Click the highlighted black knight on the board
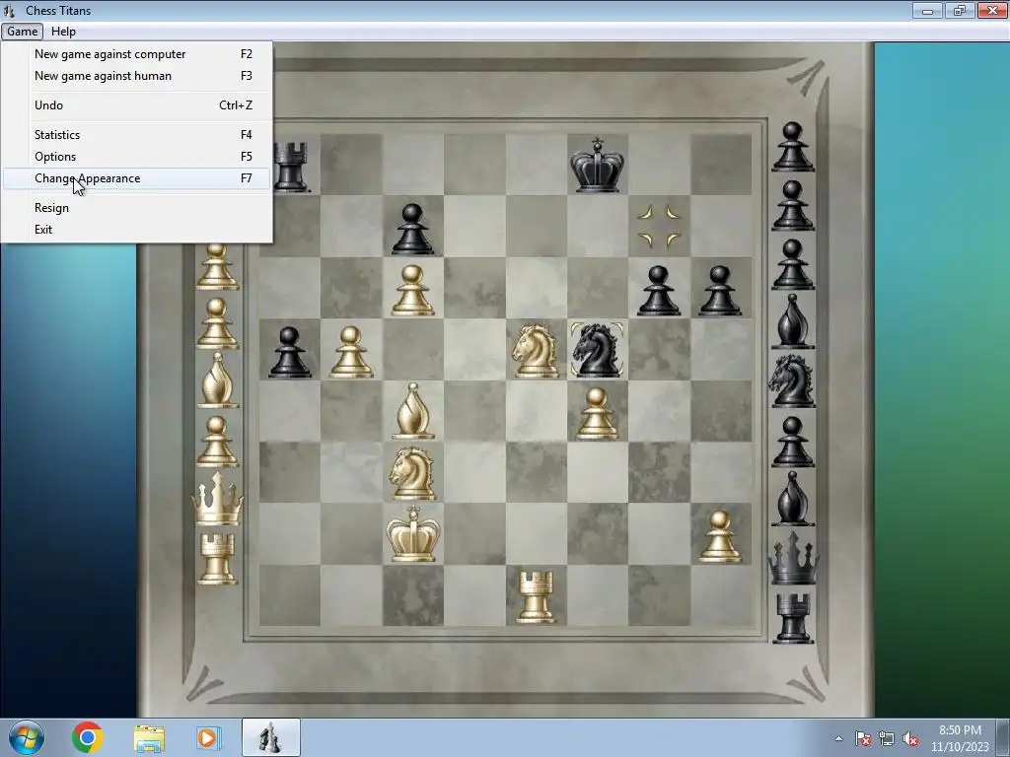 click(597, 350)
